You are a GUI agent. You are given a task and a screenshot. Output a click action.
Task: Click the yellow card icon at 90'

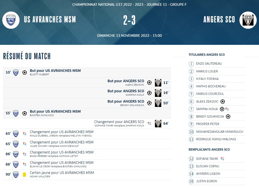tap(24, 174)
